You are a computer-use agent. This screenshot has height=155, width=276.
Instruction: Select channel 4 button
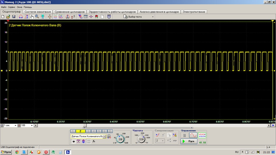tap(94, 131)
